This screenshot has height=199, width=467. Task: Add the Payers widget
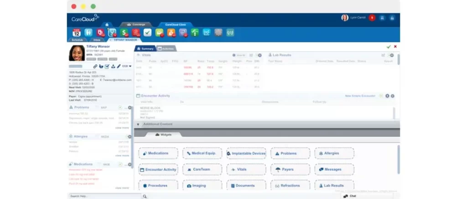pyautogui.click(x=290, y=169)
